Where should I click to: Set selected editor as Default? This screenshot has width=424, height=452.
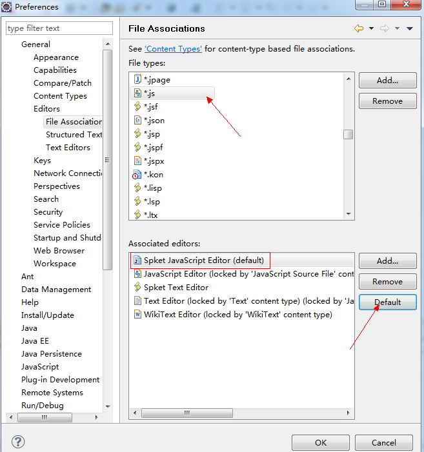pyautogui.click(x=388, y=302)
